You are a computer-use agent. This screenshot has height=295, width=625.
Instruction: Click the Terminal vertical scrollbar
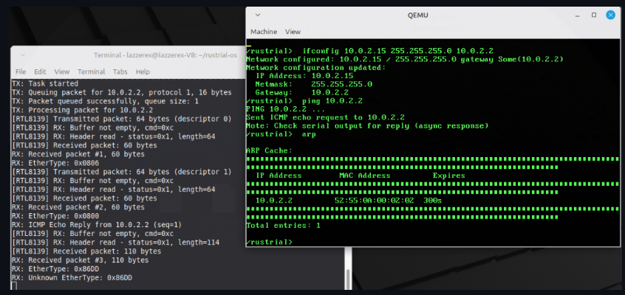pyautogui.click(x=347, y=280)
